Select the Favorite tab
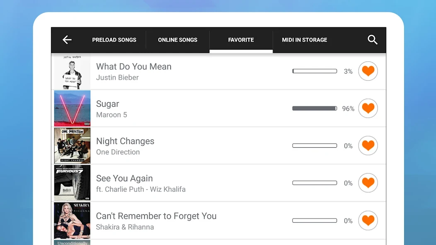The image size is (436, 245). point(241,40)
